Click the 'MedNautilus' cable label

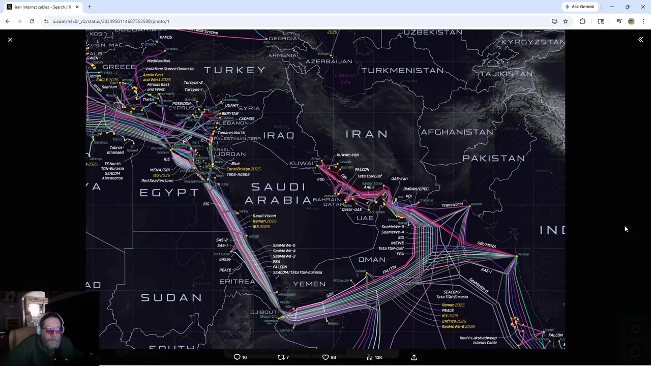[x=159, y=61]
